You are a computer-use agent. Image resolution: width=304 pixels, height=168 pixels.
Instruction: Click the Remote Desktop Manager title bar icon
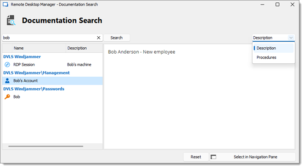[x=6, y=5]
